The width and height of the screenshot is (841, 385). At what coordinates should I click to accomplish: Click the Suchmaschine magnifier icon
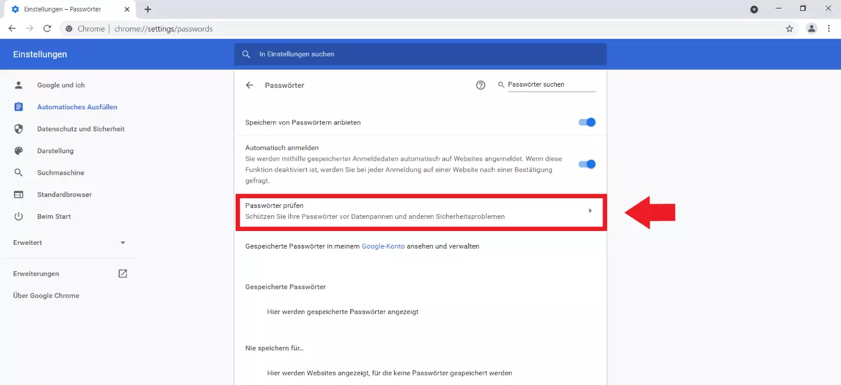(18, 173)
